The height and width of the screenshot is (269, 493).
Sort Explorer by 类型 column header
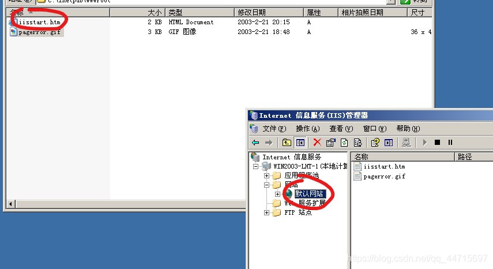[x=200, y=13]
